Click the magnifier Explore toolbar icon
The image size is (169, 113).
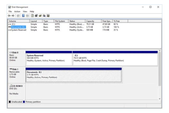(x=44, y=16)
